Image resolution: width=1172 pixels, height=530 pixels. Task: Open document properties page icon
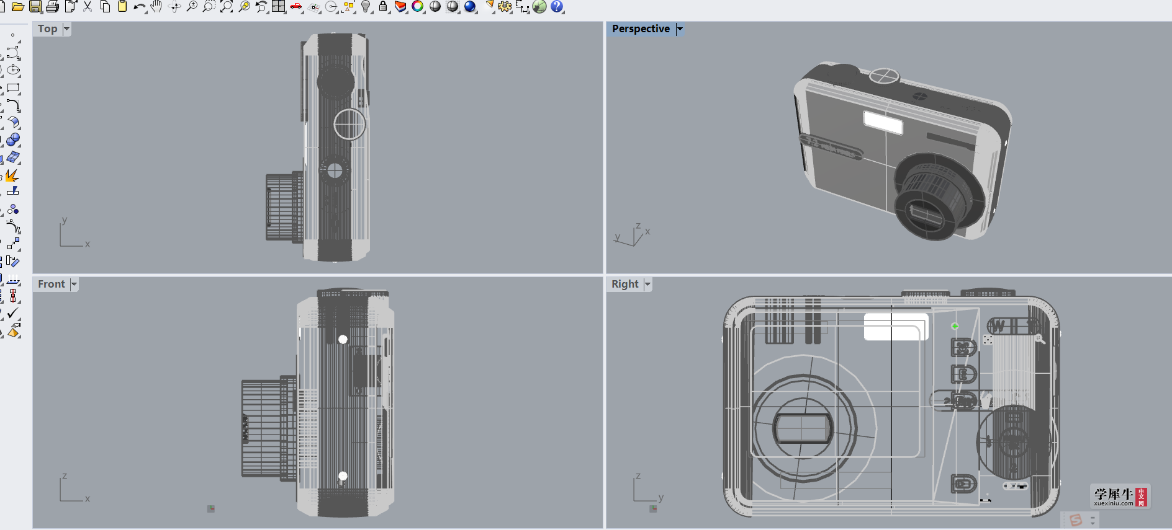click(x=70, y=7)
